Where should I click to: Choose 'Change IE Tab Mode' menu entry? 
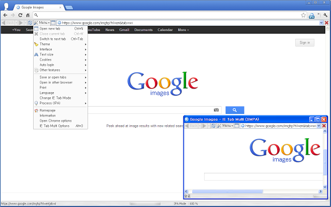[55, 98]
